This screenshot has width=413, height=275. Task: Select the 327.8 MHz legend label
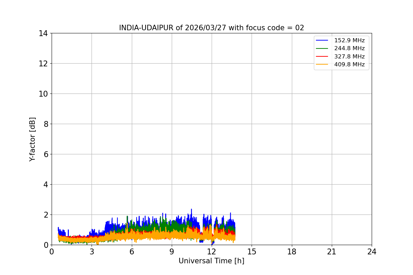coord(349,56)
